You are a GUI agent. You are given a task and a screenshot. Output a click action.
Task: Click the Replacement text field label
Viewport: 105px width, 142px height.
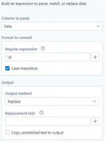click(20, 113)
